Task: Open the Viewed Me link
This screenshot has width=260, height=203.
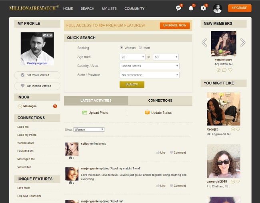Action: point(24,167)
